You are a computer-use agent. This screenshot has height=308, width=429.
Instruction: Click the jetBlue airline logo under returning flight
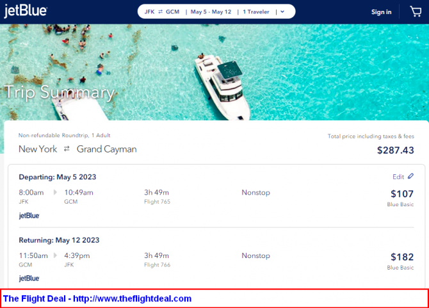29,279
